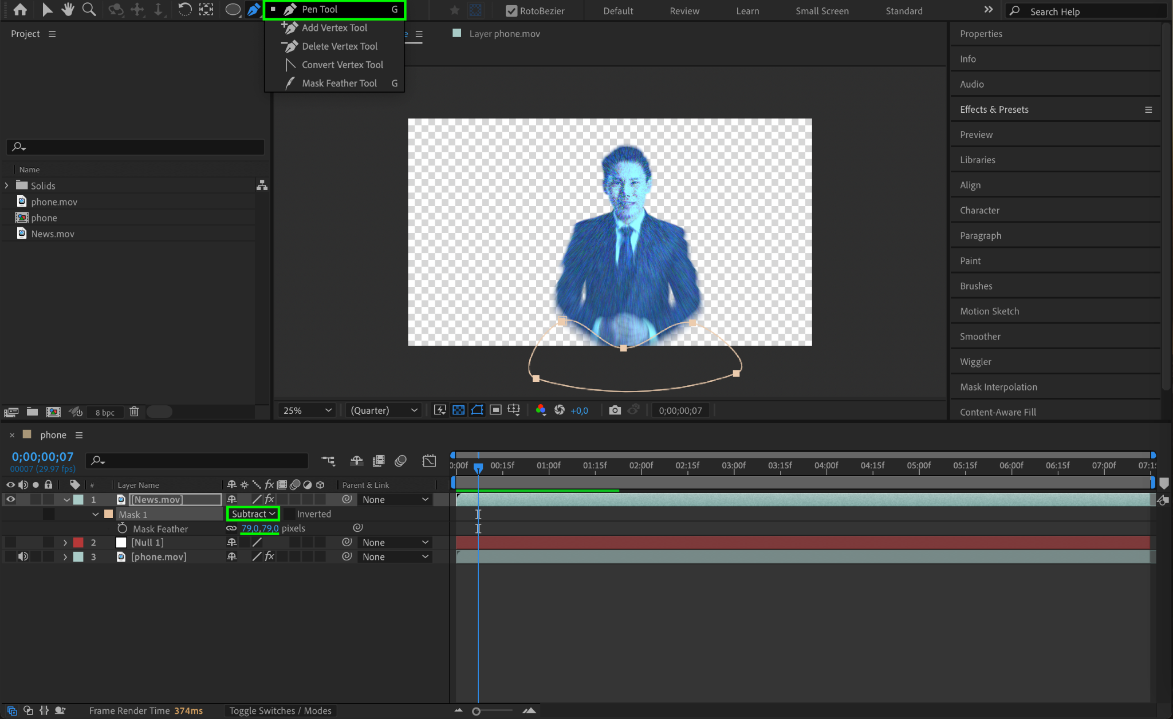Select the Rotation tool
1173x719 pixels.
pyautogui.click(x=184, y=9)
